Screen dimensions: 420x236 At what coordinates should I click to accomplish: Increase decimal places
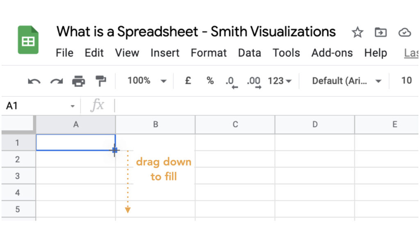[x=254, y=82]
